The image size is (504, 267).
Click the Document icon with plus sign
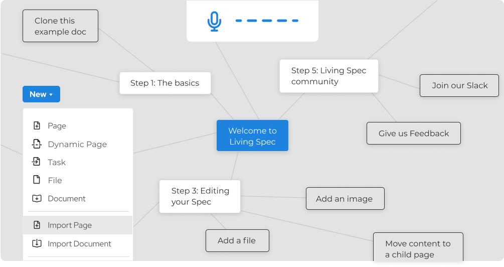pyautogui.click(x=37, y=198)
